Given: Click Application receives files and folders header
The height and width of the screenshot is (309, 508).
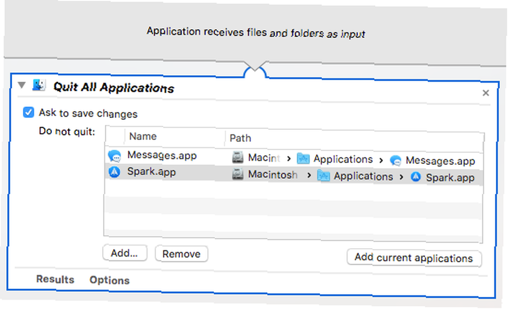Looking at the screenshot, I should (256, 32).
